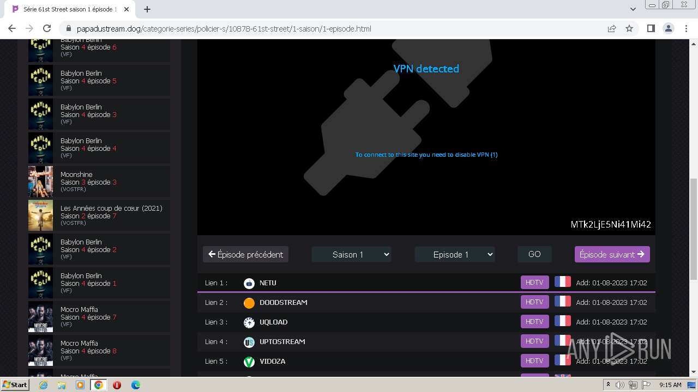Click the Mocro Maffia épisode 7 poster thumbnail
The height and width of the screenshot is (392, 698).
tap(41, 317)
